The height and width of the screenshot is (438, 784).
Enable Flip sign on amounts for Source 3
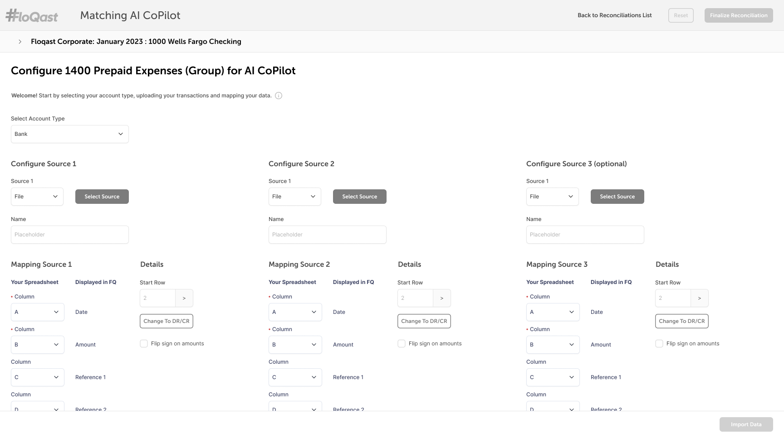click(x=659, y=344)
